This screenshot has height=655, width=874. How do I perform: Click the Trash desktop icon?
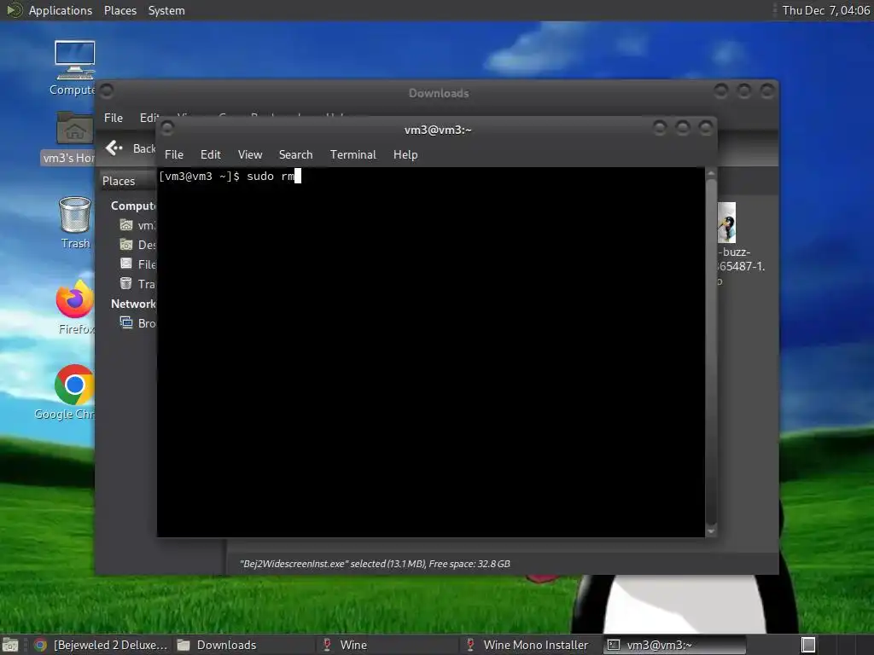pyautogui.click(x=75, y=214)
